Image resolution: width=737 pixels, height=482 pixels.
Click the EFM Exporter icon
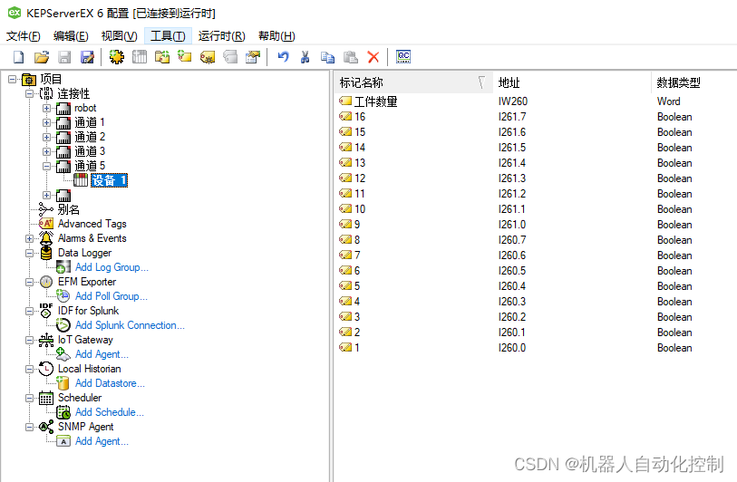[x=46, y=282]
